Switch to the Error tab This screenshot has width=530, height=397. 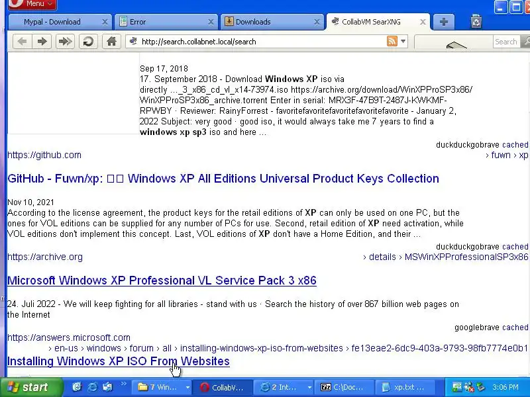(138, 22)
